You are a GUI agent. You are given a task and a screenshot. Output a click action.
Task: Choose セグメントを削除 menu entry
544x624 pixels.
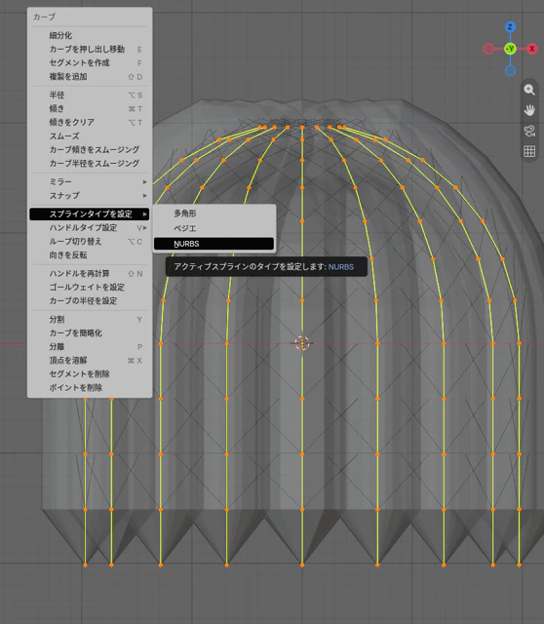[90, 374]
